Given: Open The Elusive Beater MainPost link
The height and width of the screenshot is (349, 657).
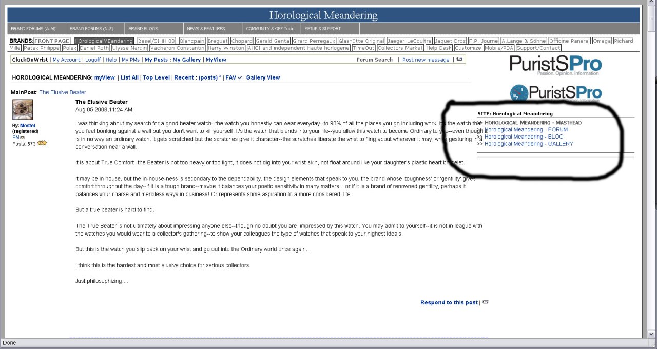Looking at the screenshot, I should coord(63,92).
